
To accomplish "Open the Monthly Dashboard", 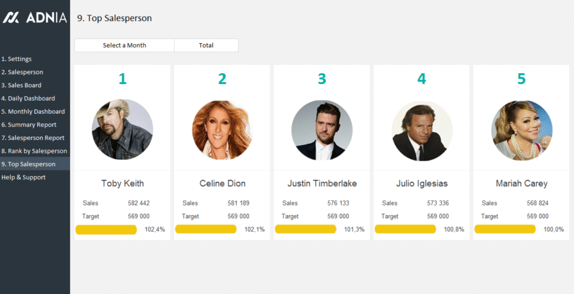I will pos(33,112).
